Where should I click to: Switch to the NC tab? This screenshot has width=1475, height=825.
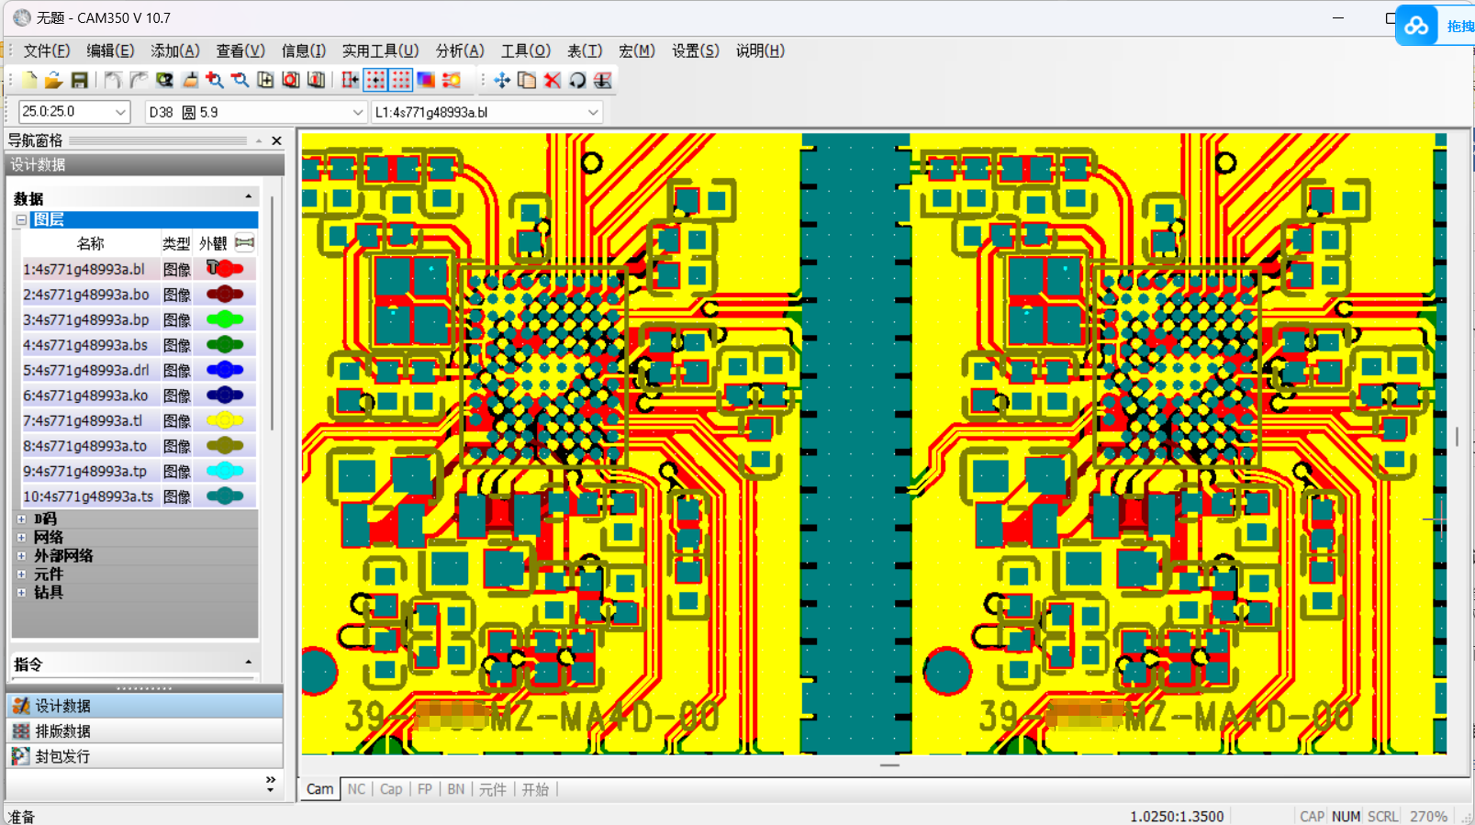pos(356,789)
